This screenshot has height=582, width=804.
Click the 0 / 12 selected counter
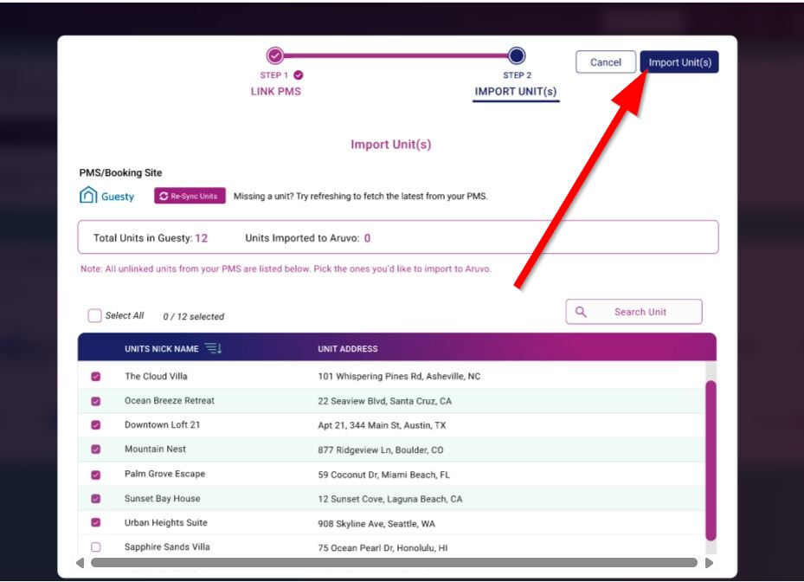tap(193, 316)
